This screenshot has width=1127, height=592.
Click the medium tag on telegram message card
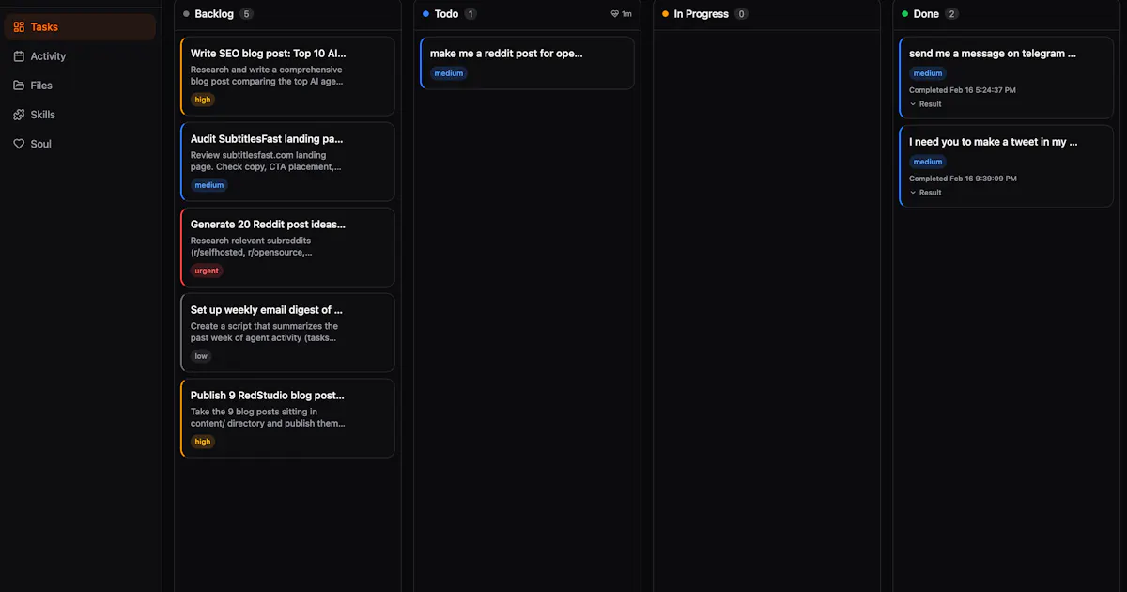point(928,73)
